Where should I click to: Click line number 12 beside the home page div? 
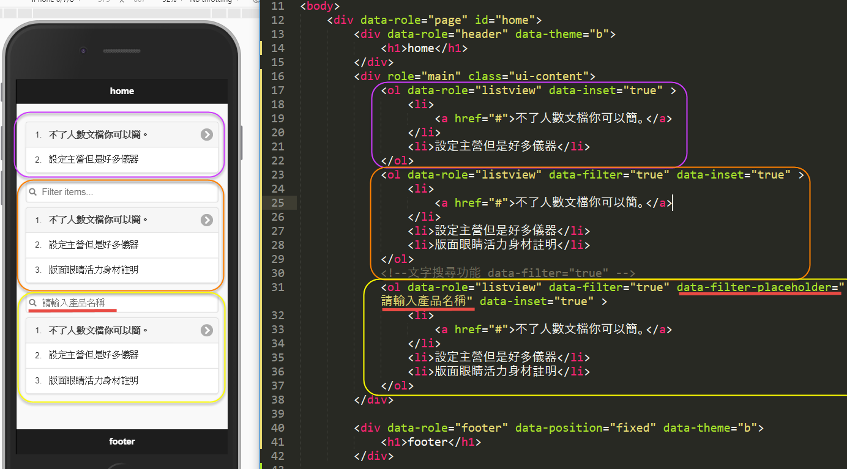tap(277, 20)
